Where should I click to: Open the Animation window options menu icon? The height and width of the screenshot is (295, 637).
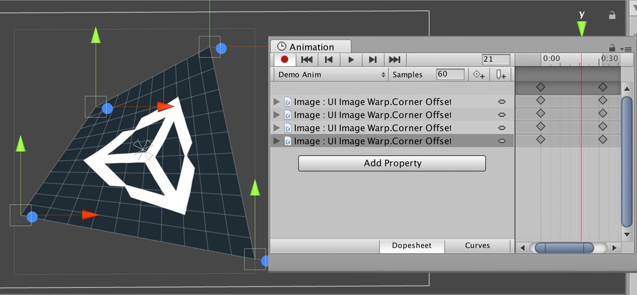pos(626,49)
